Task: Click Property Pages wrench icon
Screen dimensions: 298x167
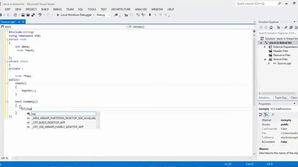Action: coord(273,115)
